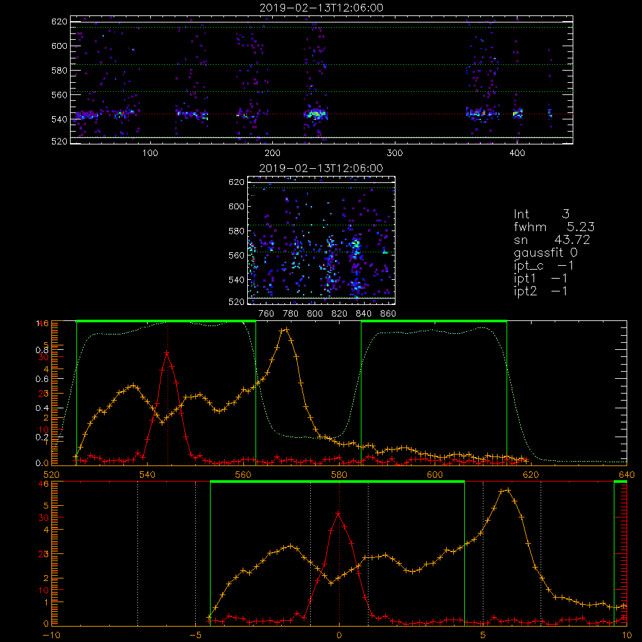
Task: Click the red peak apex in bottom plot
Action: [338, 513]
